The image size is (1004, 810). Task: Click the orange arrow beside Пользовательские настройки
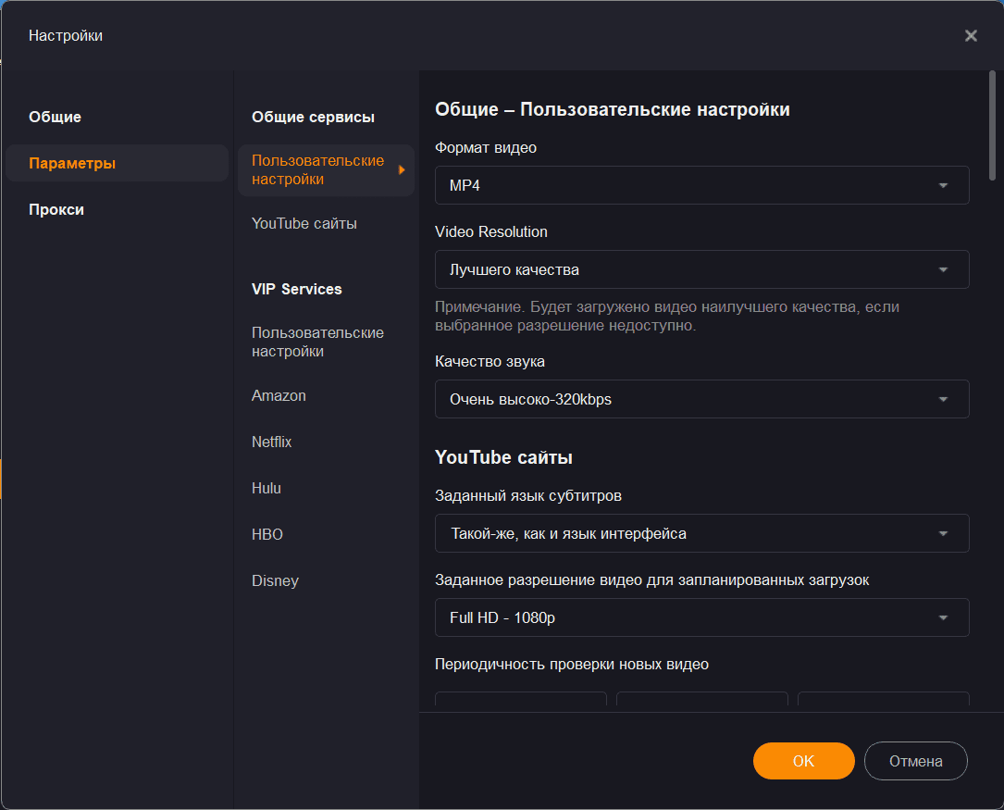402,170
